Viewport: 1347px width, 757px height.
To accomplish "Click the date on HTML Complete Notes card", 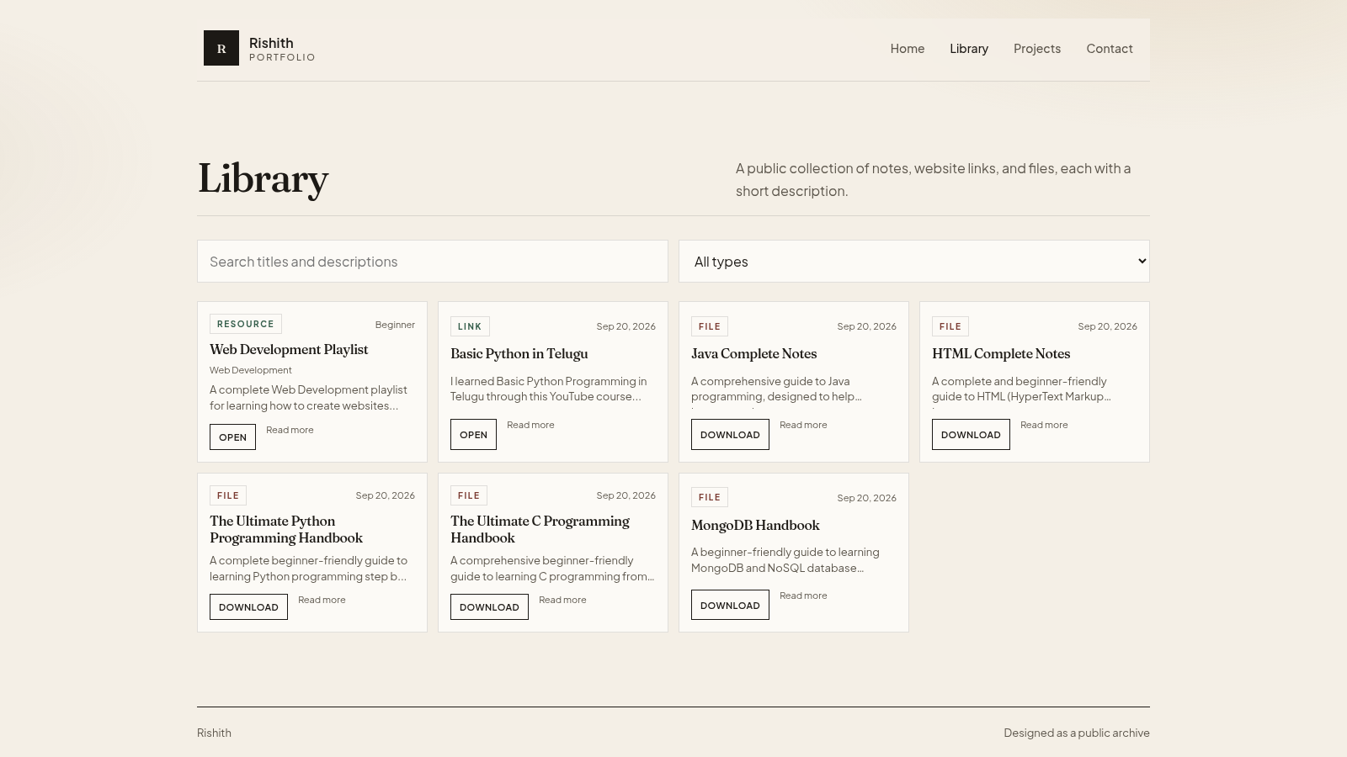I will [x=1107, y=326].
